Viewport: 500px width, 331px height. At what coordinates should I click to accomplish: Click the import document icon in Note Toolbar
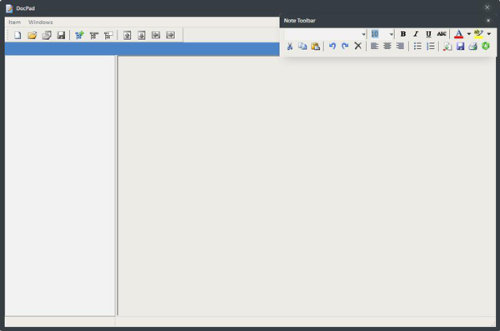tap(447, 47)
